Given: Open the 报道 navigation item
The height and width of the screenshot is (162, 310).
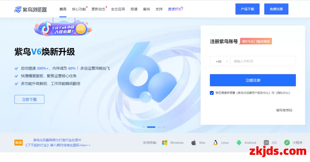Looking at the screenshot, I should 134,9.
